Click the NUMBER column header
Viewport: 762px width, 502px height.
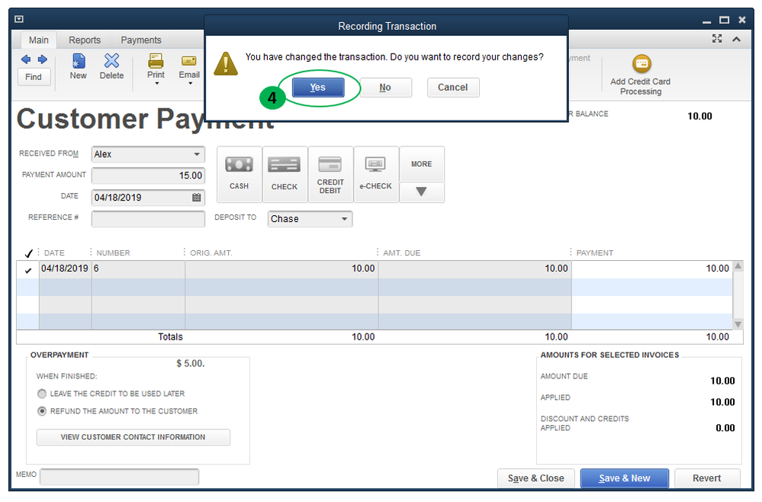[x=113, y=253]
